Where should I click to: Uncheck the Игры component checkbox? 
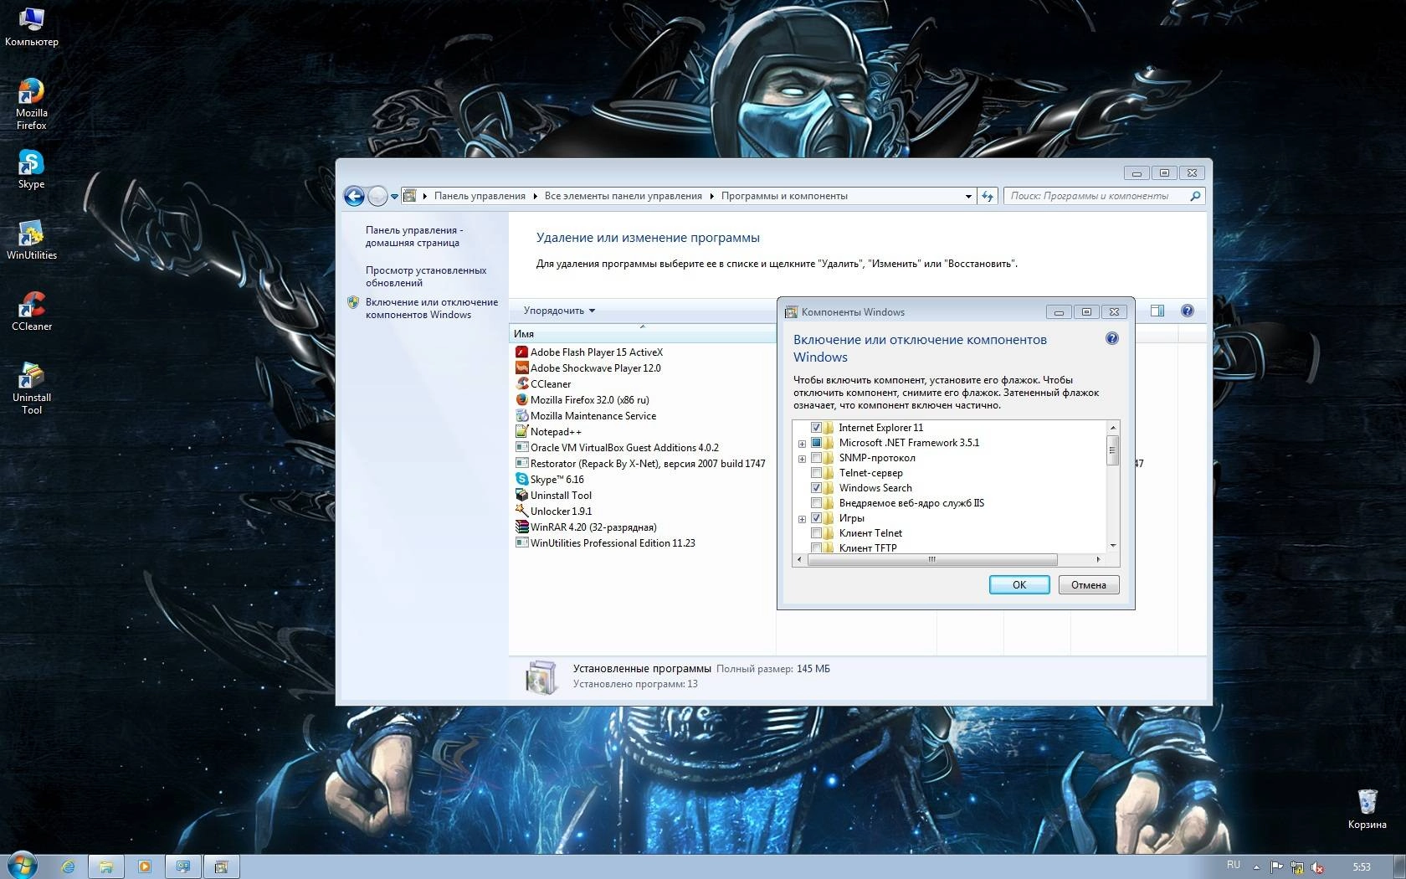coord(816,518)
